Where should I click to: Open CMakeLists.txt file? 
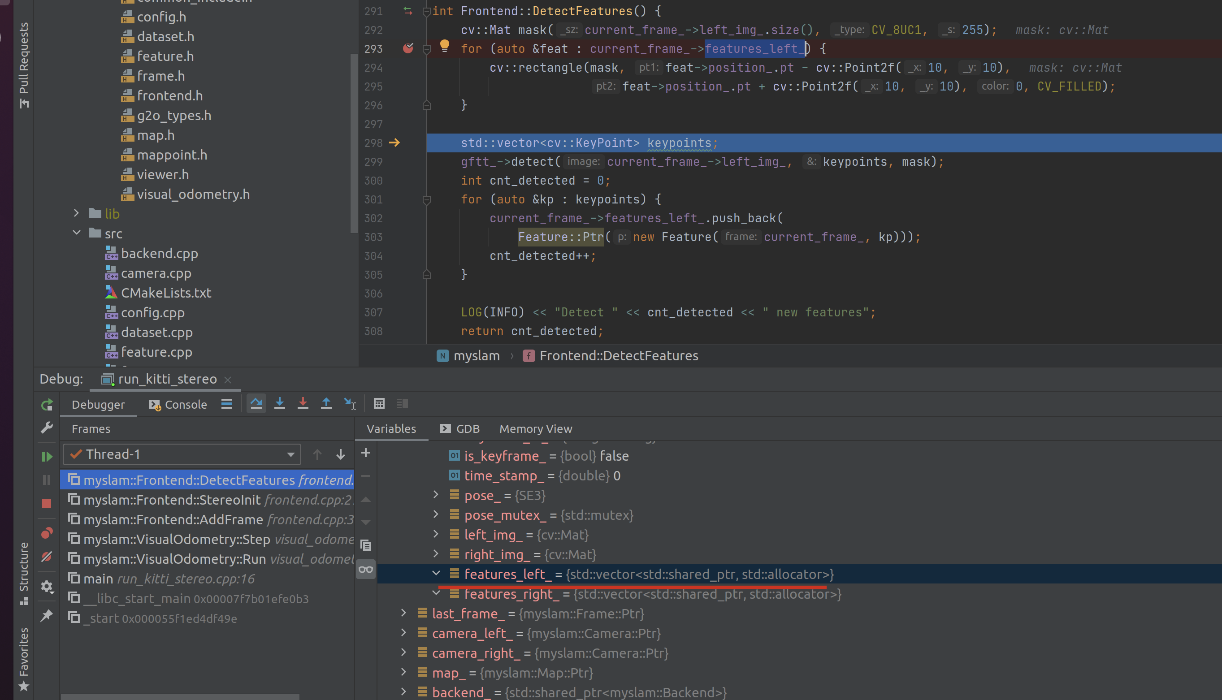click(x=158, y=292)
